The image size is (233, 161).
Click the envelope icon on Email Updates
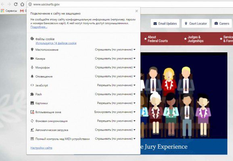(155, 23)
